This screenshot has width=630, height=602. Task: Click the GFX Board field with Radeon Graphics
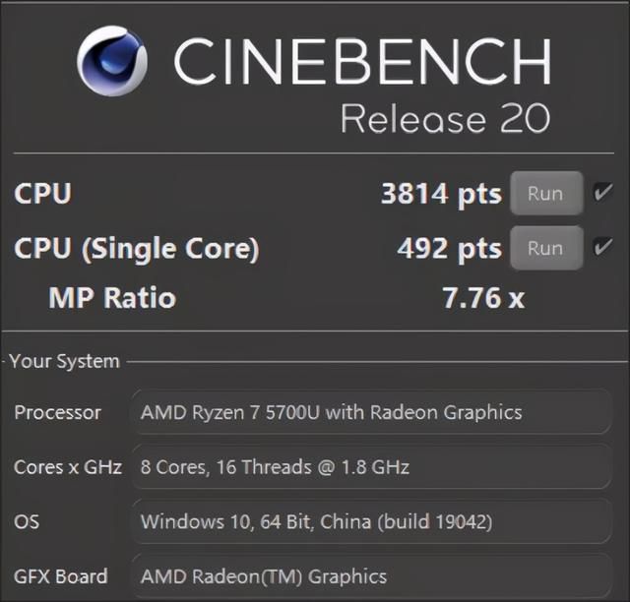tap(372, 575)
